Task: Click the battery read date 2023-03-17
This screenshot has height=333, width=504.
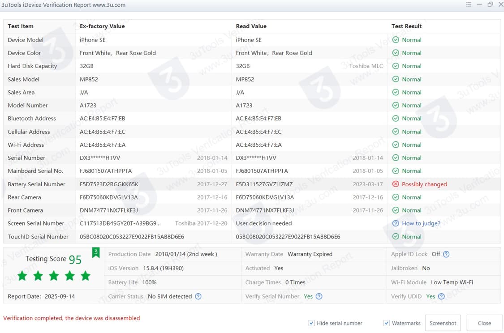Action: 368,184
